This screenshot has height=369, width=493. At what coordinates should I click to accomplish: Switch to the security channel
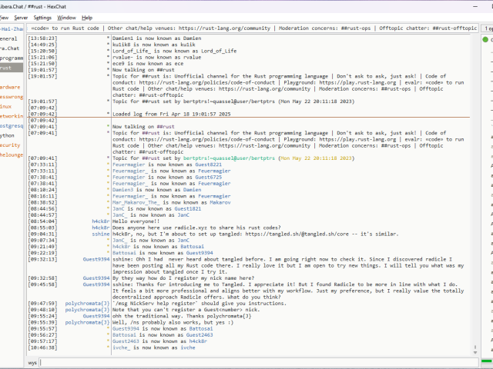click(x=10, y=145)
